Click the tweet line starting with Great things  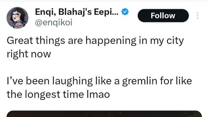tap(95, 41)
